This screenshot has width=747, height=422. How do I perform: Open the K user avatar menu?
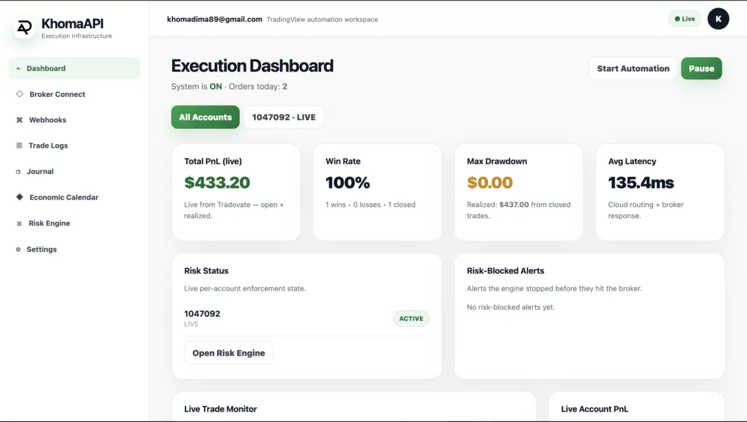(x=718, y=19)
